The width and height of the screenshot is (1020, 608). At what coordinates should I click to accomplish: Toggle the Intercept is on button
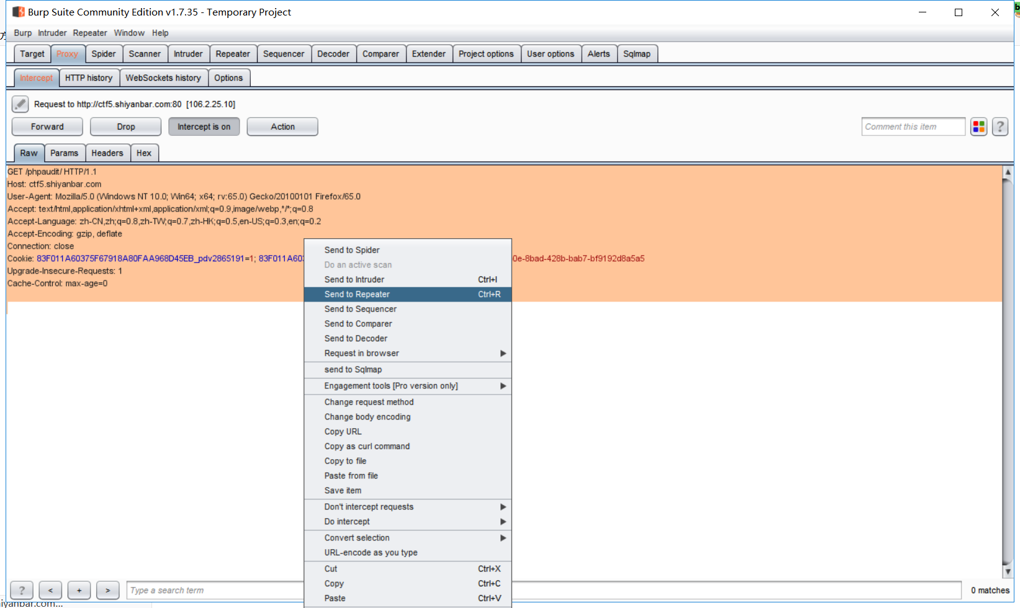[204, 127]
